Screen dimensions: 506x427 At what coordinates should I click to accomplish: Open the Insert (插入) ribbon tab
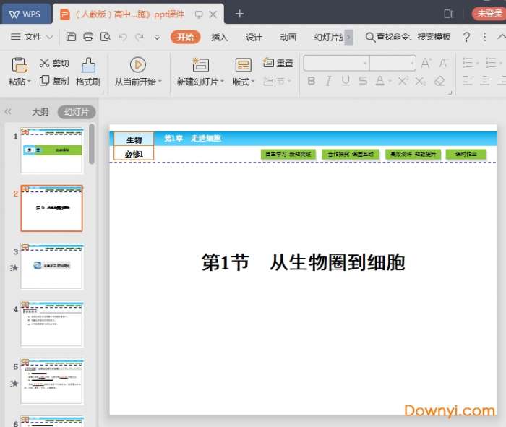pyautogui.click(x=219, y=37)
